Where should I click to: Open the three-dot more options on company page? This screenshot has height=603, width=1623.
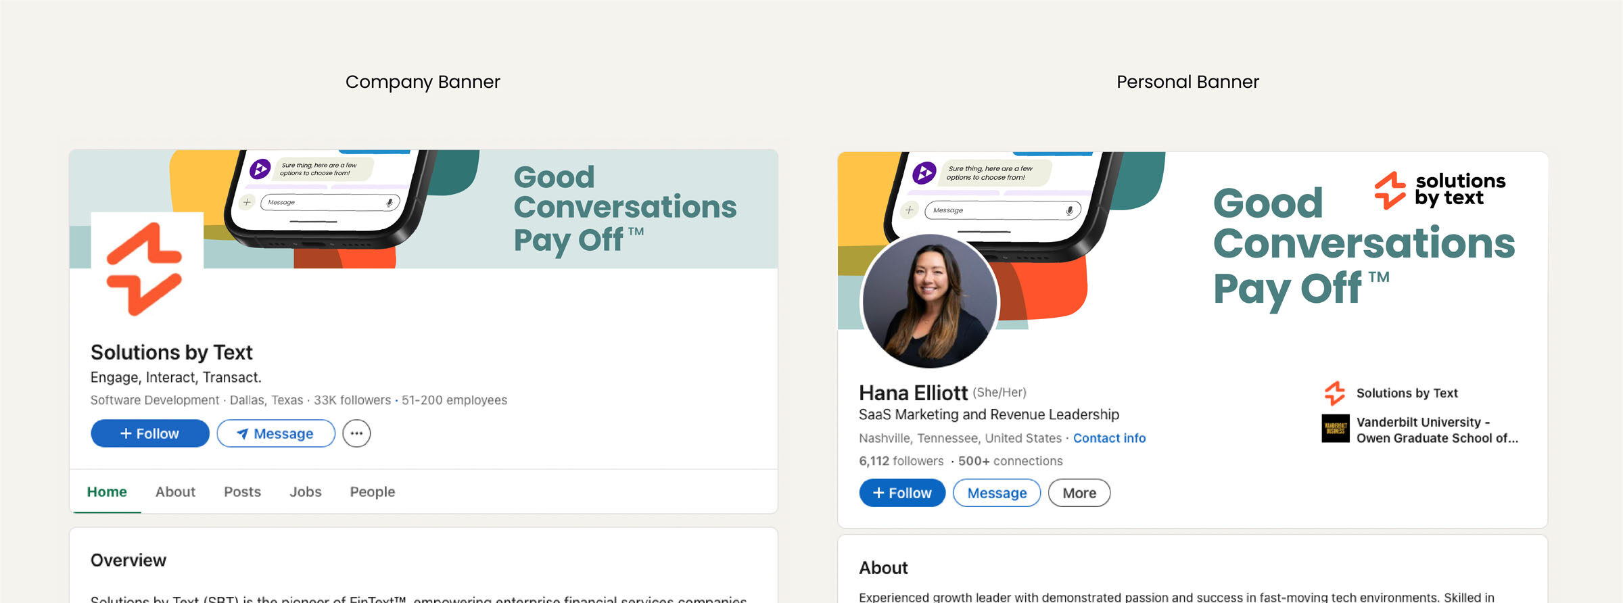[x=356, y=433]
